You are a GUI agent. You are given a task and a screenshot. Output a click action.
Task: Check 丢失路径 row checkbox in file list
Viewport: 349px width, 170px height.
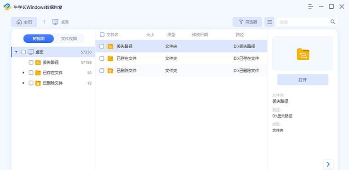coord(102,46)
